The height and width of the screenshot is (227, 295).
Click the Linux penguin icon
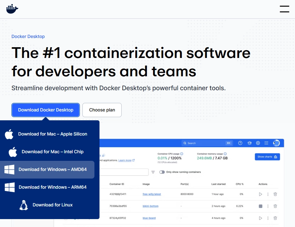coord(24,205)
